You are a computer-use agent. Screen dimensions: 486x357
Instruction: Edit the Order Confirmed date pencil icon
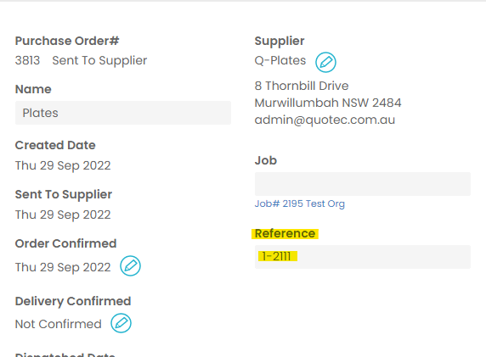[x=130, y=265]
